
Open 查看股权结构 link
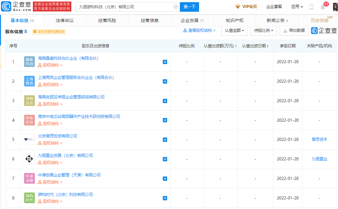pos(199,31)
